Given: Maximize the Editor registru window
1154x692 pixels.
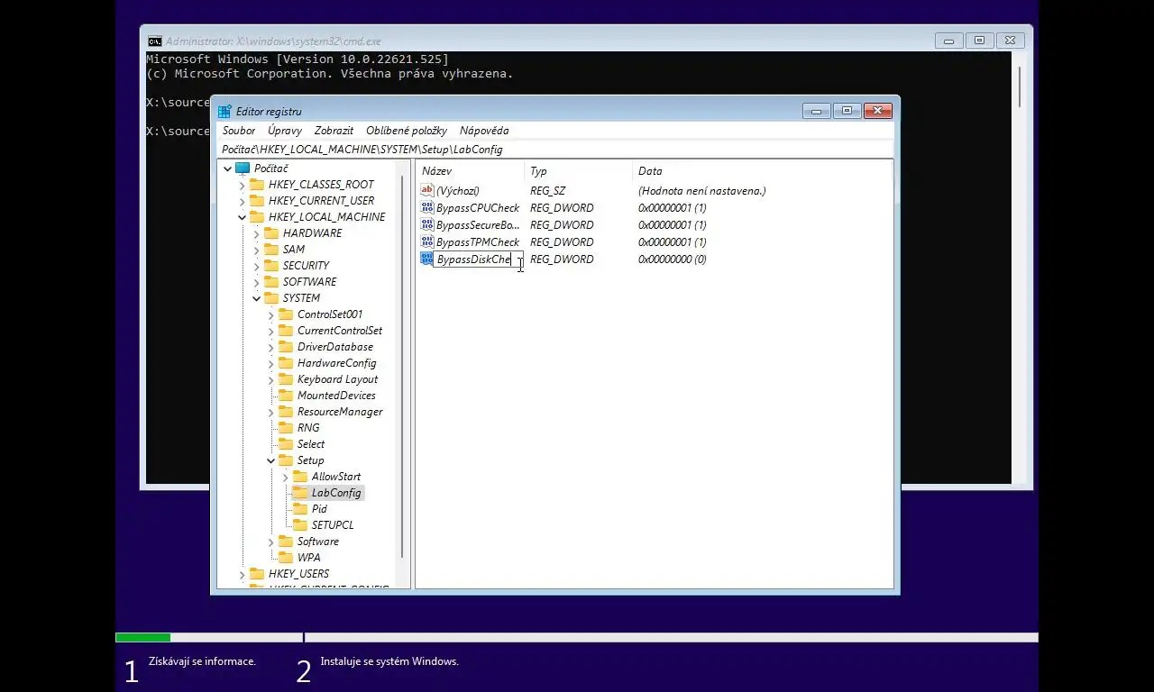Looking at the screenshot, I should pyautogui.click(x=847, y=111).
